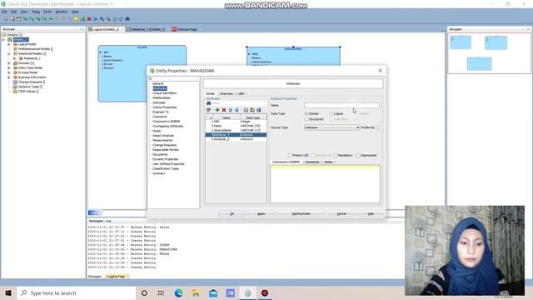Click the paste icon in attributes toolbar
The image size is (533, 300).
pyautogui.click(x=252, y=110)
